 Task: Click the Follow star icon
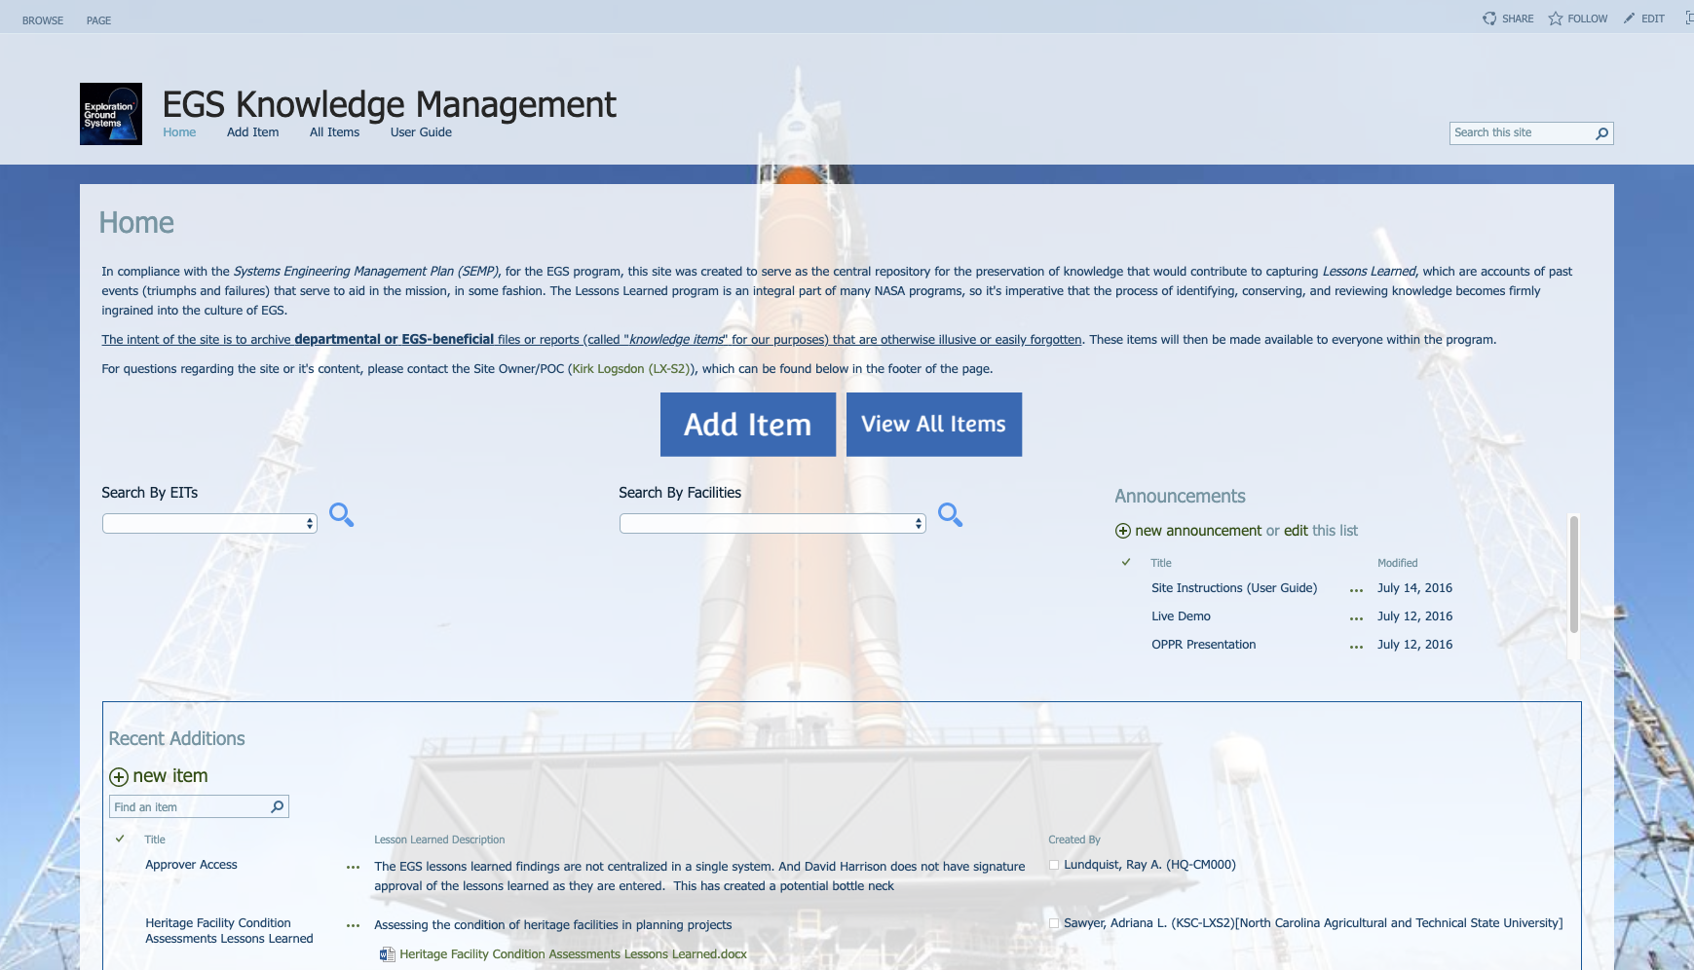point(1554,18)
